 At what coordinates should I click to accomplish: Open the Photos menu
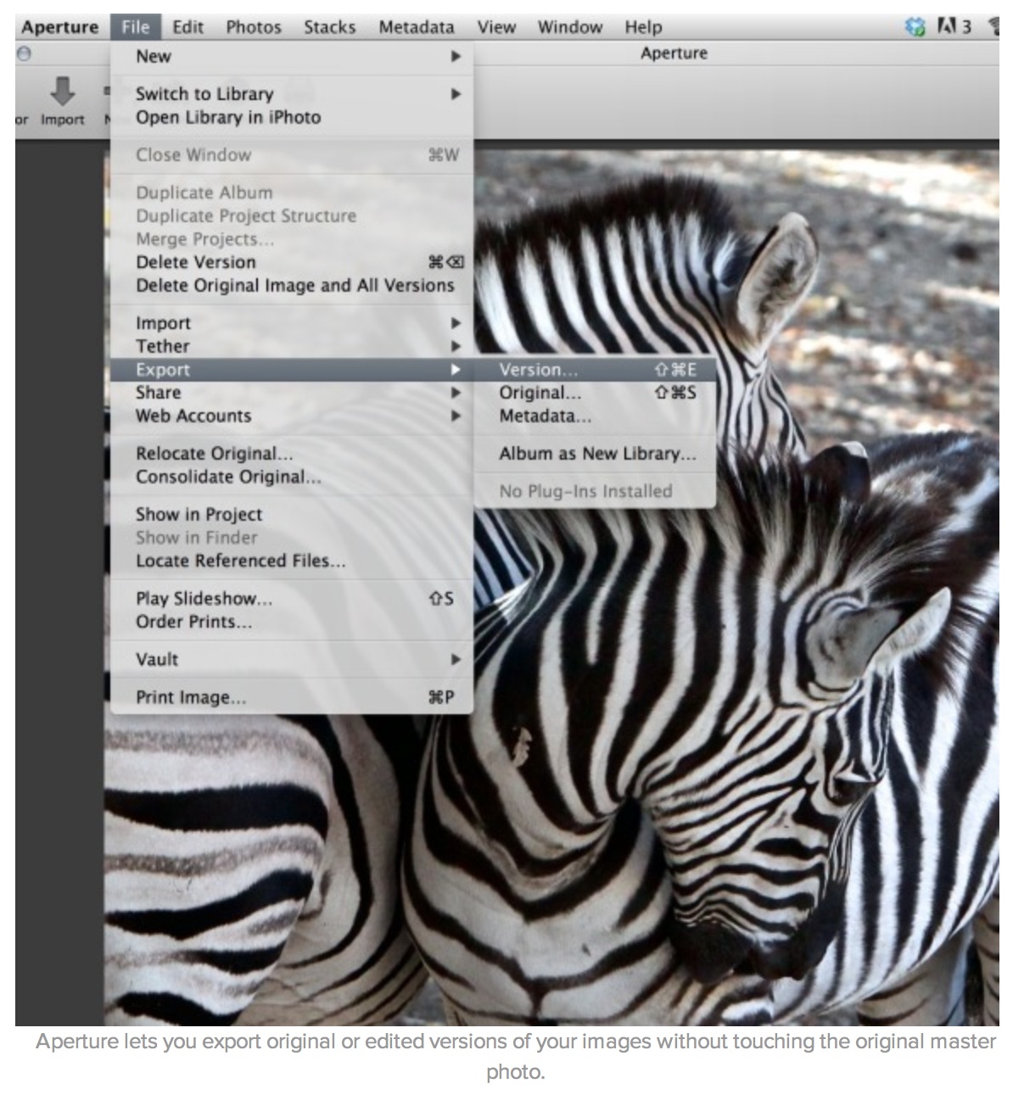[253, 27]
